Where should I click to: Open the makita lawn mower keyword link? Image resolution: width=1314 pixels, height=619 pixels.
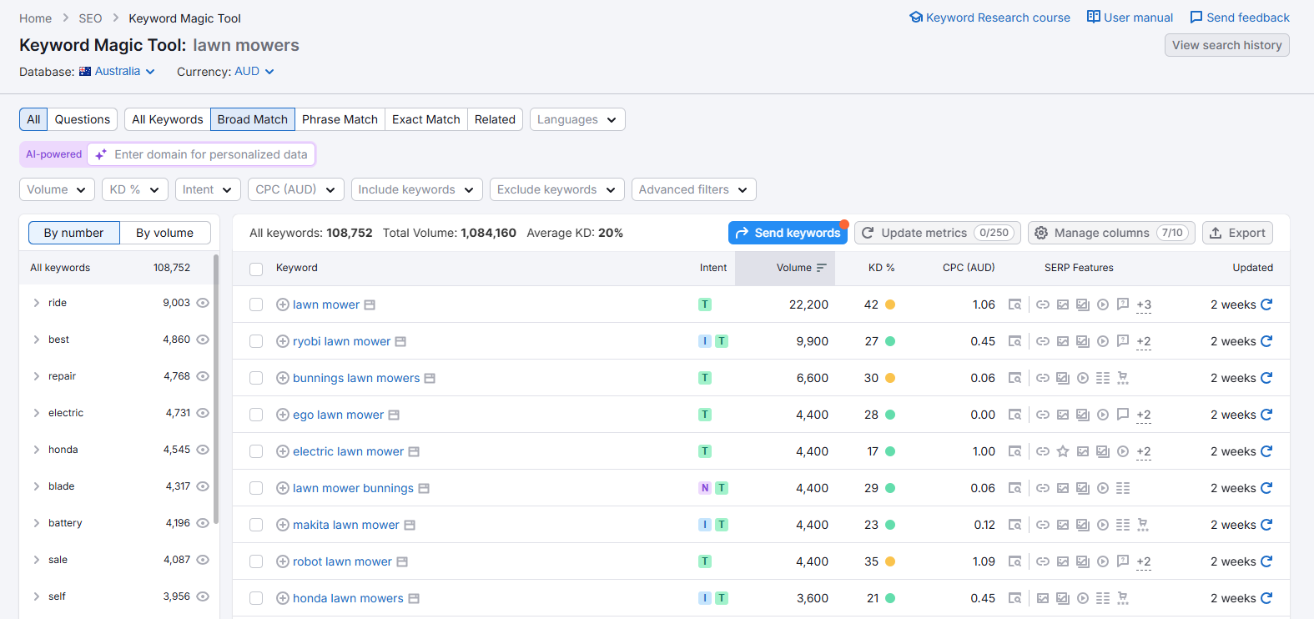(346, 525)
